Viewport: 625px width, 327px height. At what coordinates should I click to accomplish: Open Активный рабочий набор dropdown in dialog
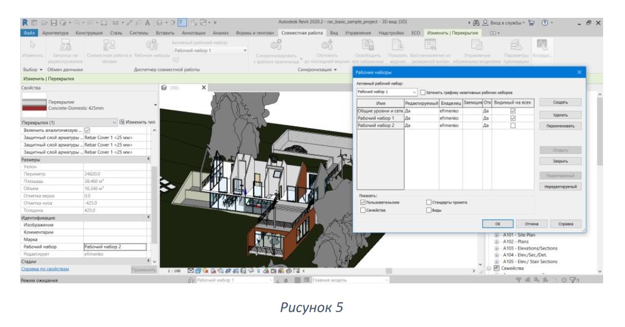pos(386,92)
